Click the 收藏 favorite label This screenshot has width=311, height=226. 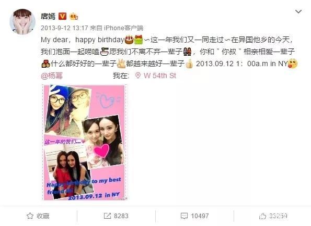pos(43,216)
